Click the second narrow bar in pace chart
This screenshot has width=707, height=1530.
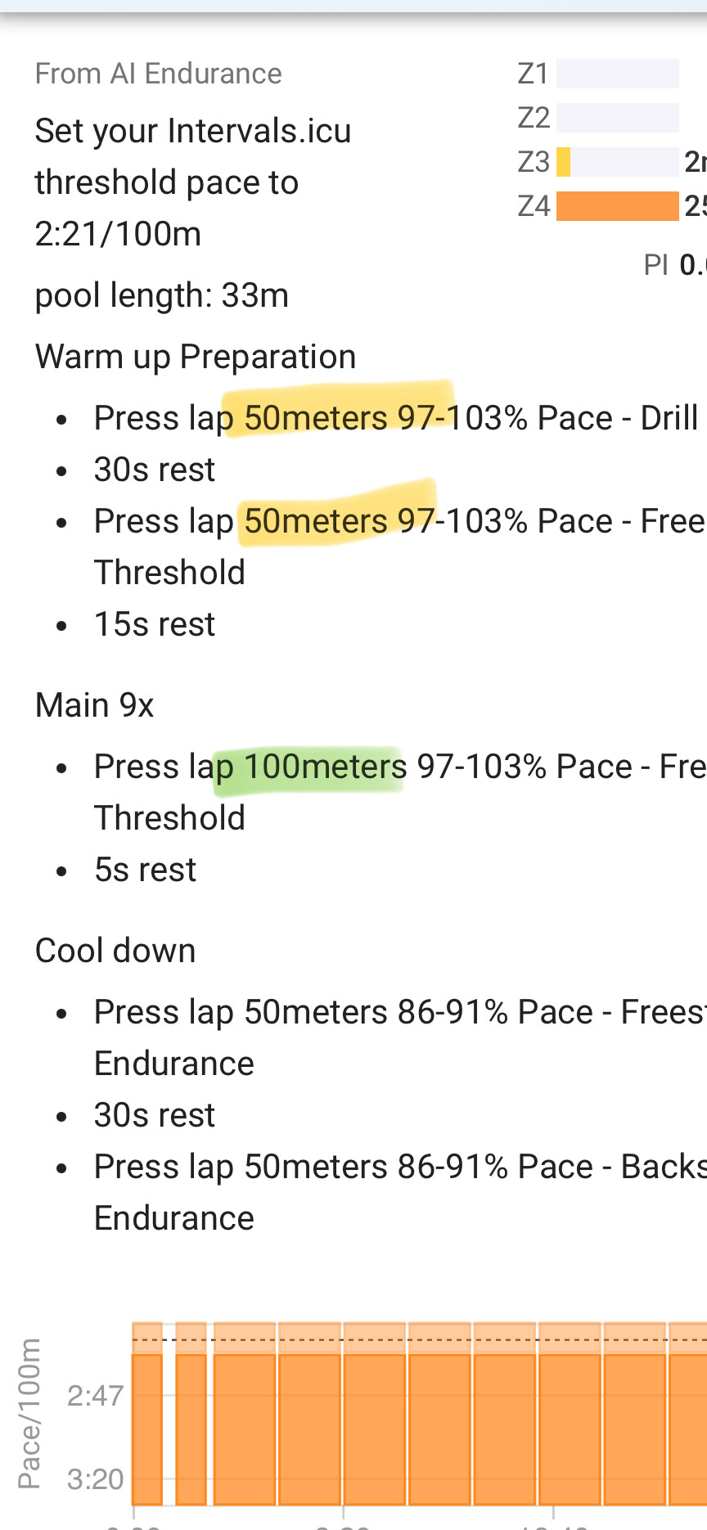click(191, 1414)
